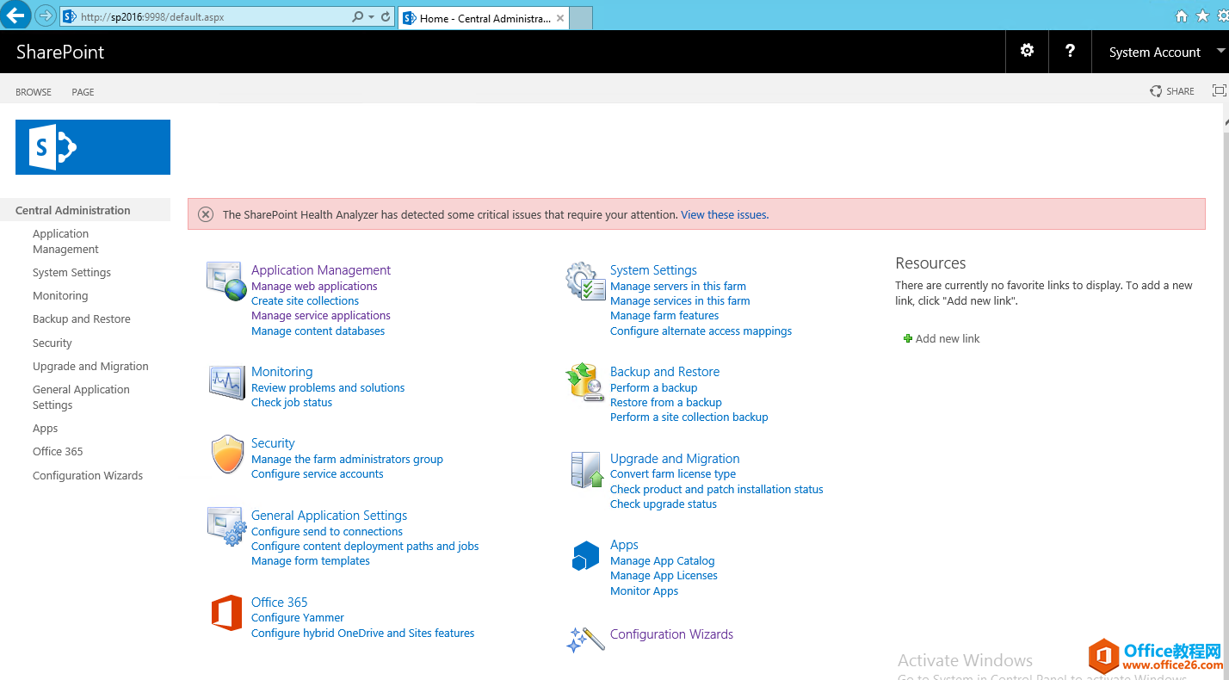Image resolution: width=1229 pixels, height=680 pixels.
Task: Open Configure alternate access mappings link
Action: [701, 331]
